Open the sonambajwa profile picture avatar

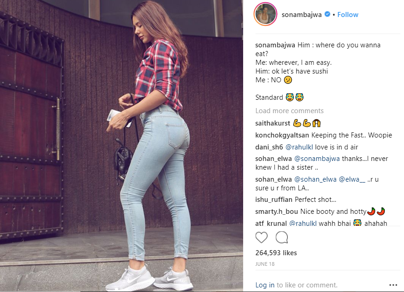click(x=265, y=14)
